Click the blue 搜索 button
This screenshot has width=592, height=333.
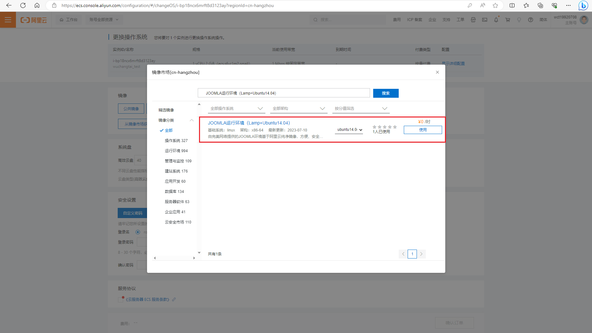click(x=386, y=93)
